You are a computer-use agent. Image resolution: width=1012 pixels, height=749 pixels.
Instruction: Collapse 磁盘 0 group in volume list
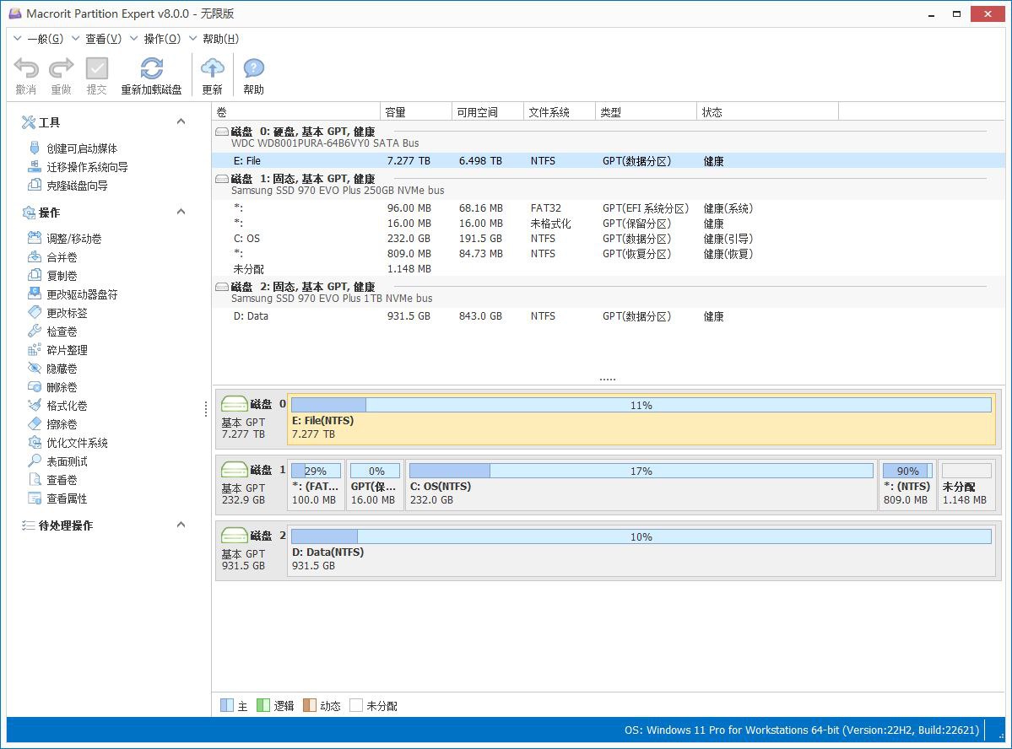[x=221, y=132]
